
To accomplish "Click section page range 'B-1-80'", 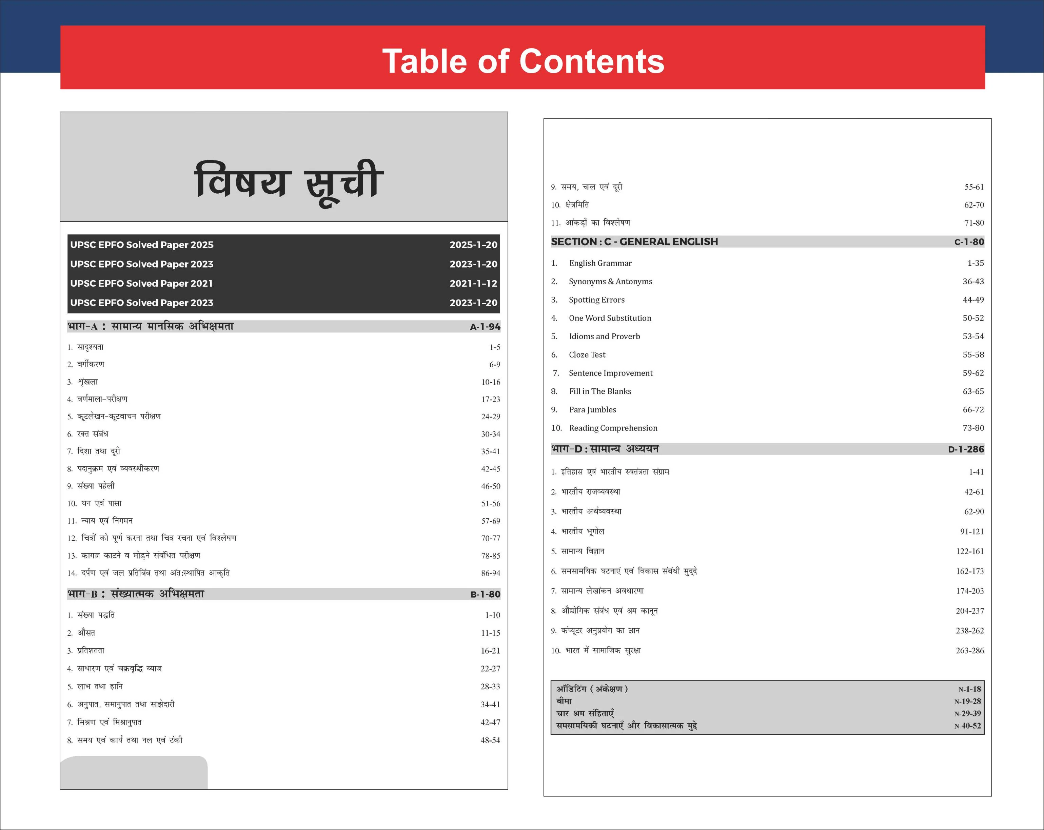I will (485, 594).
